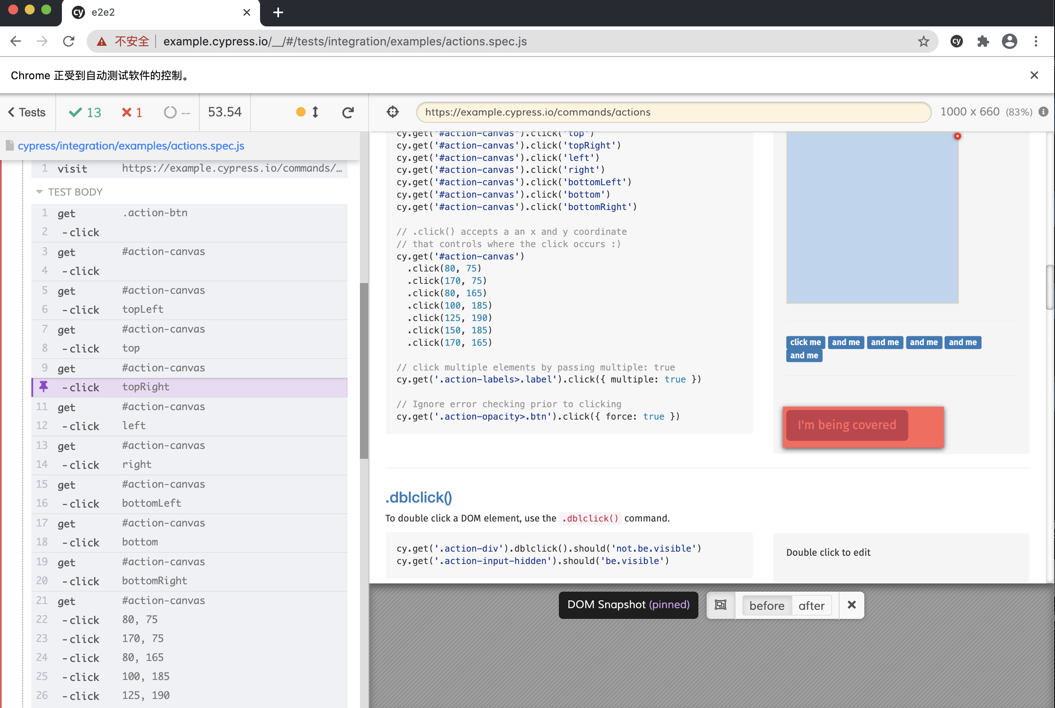Dismiss the Chrome automation notice bar
Viewport: 1055px width, 708px height.
tap(1034, 76)
